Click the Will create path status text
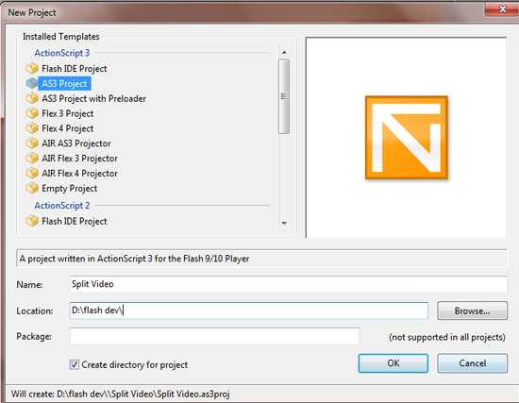Viewport: 519px width, 403px height. 120,395
